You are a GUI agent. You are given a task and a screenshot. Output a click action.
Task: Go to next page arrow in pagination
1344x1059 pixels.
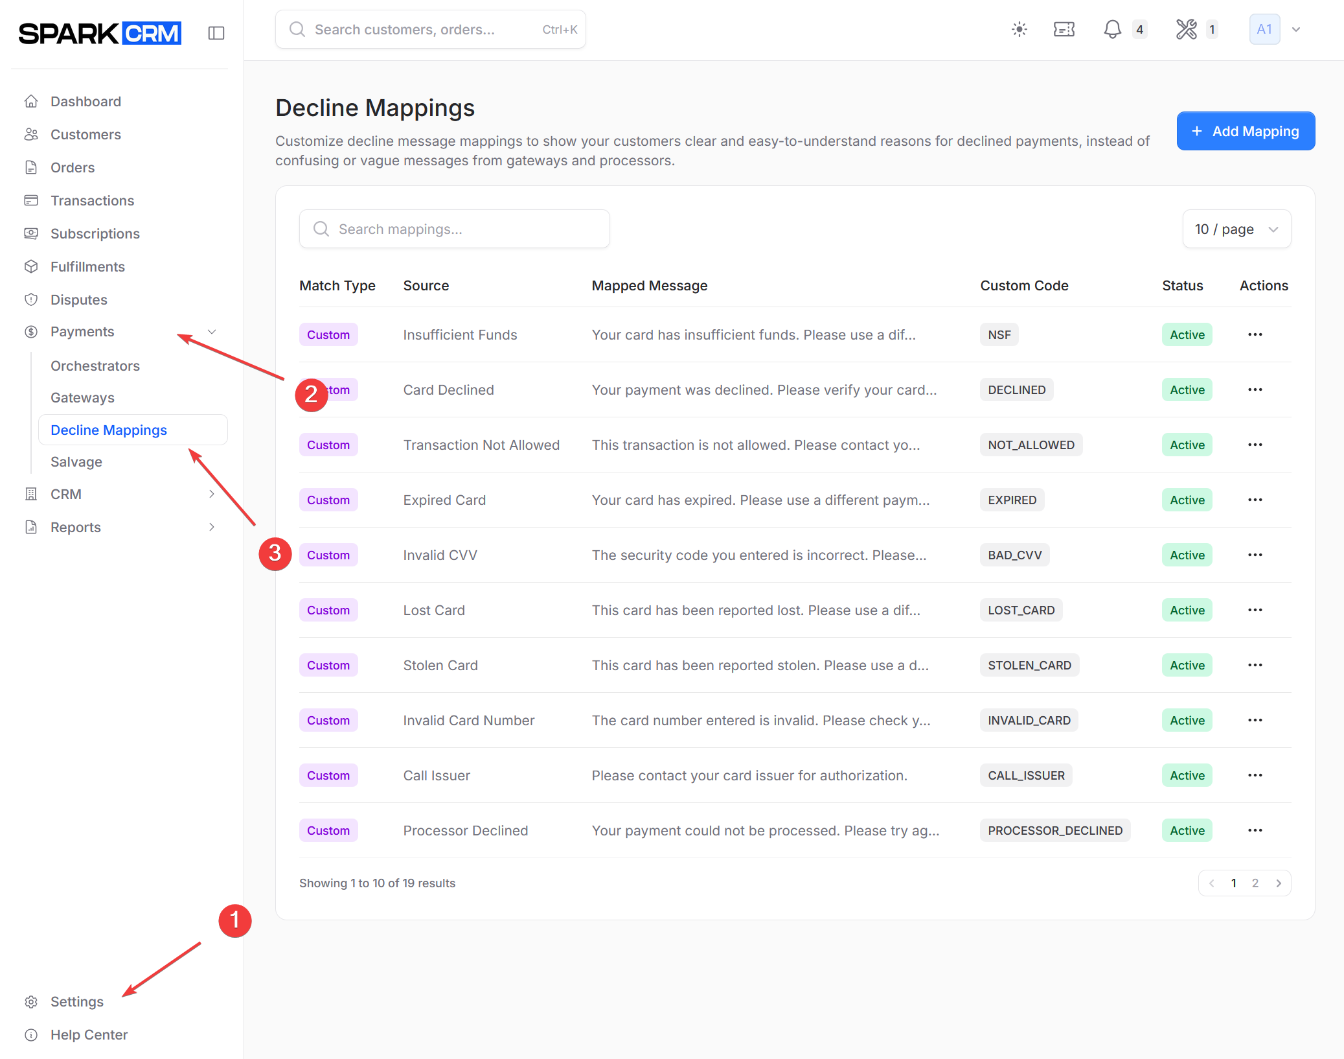[1279, 883]
